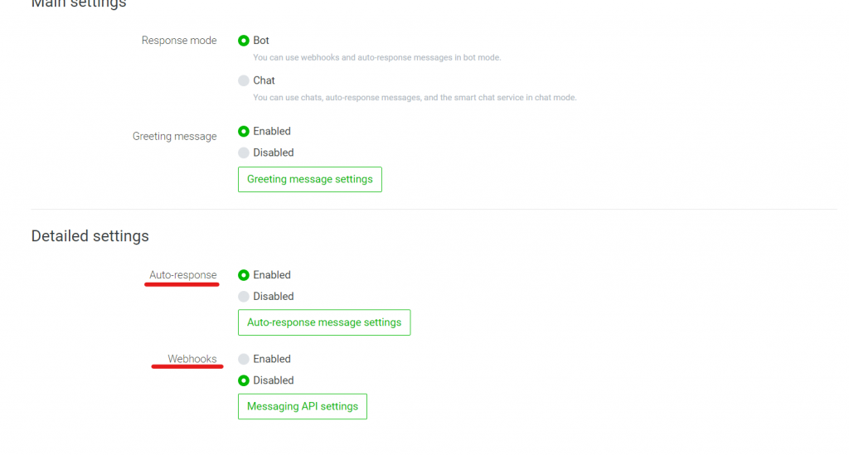Disable the Greeting message option
Image resolution: width=849 pixels, height=455 pixels.
[244, 152]
